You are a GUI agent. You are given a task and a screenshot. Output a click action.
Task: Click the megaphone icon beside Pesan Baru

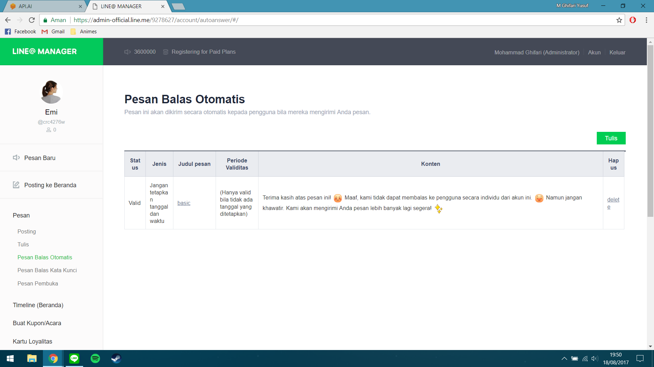point(16,158)
